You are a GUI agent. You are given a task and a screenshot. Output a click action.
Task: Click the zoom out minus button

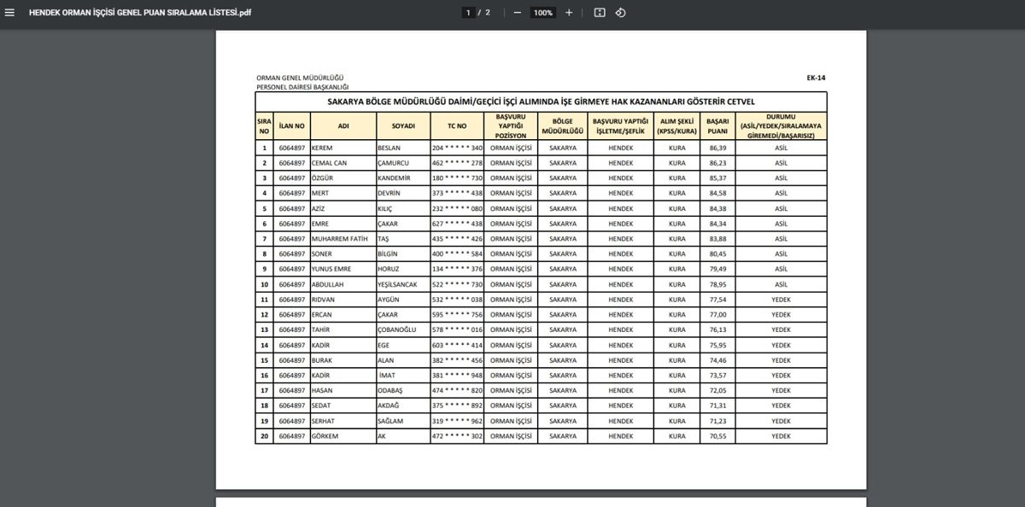(x=517, y=13)
